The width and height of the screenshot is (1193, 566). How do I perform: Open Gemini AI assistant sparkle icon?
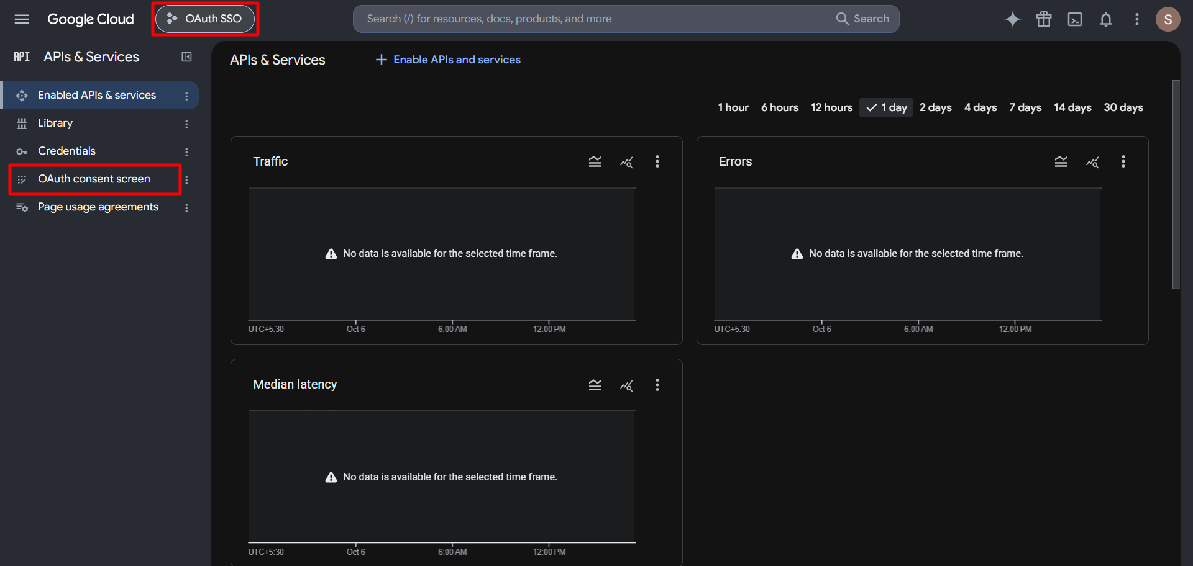coord(1013,19)
